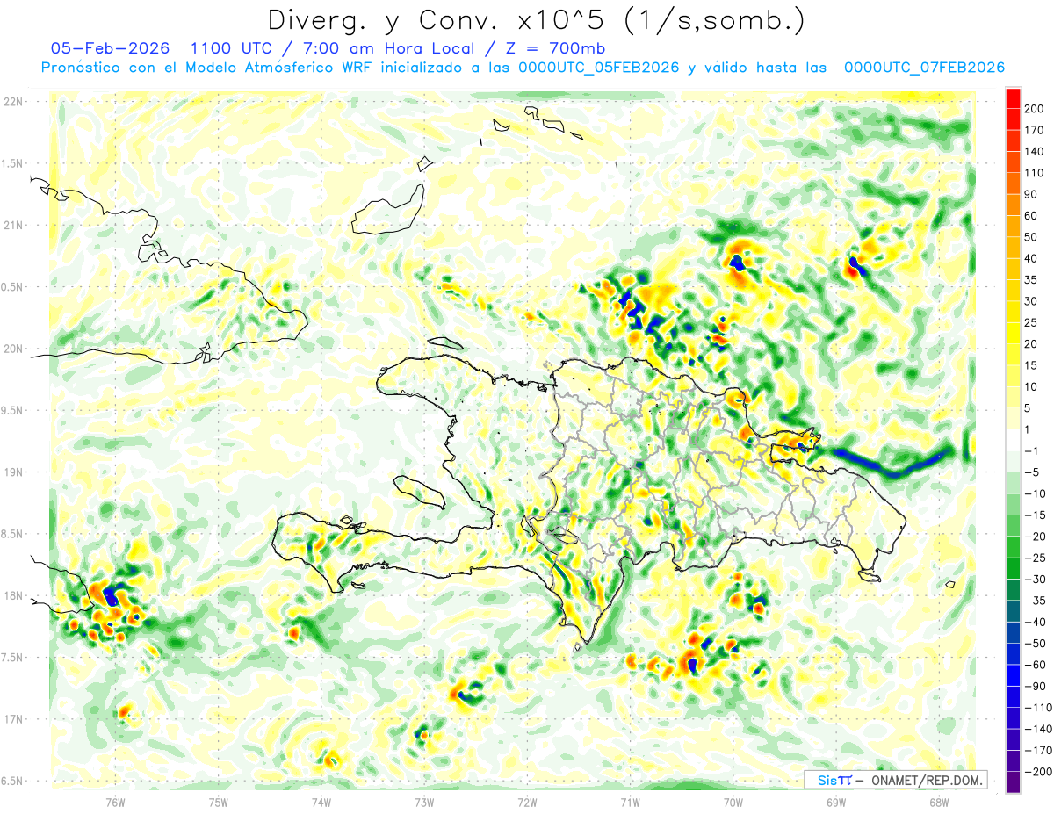The width and height of the screenshot is (1054, 814).
Task: Click the "71W" longitude label
Action: pyautogui.click(x=630, y=802)
